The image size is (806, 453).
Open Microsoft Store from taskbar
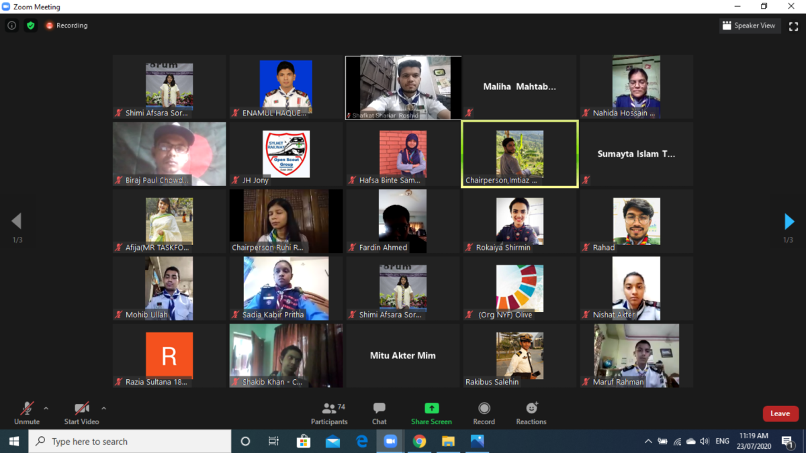point(304,441)
